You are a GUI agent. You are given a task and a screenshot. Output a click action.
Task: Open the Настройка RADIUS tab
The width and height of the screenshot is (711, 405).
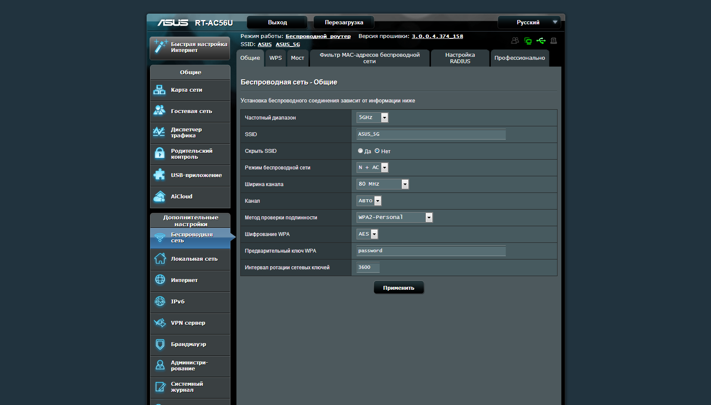coord(460,58)
